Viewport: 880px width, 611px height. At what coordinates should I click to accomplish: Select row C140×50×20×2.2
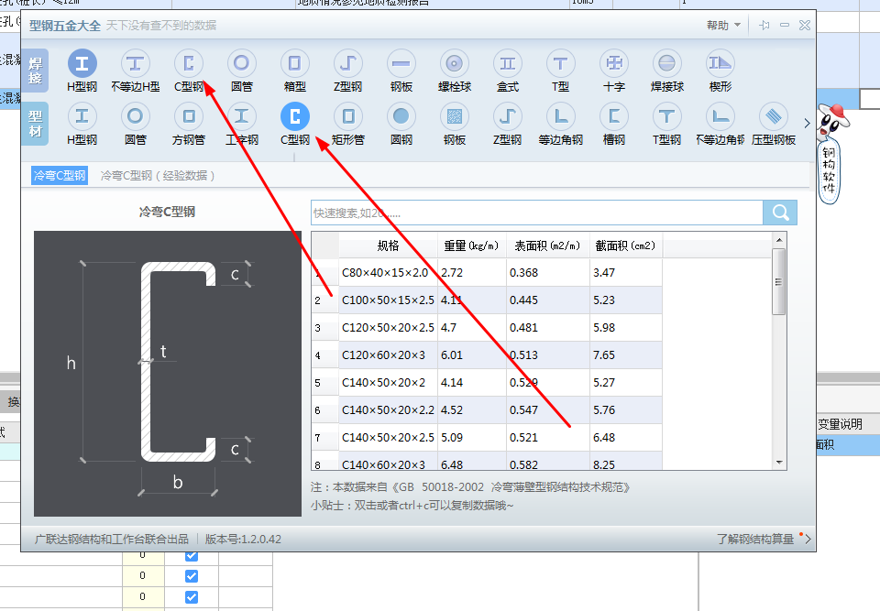point(487,410)
